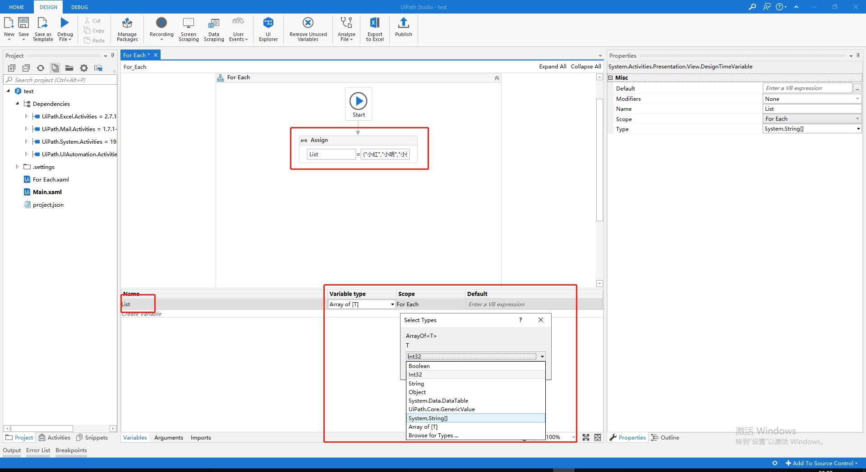Open the Activities panel tab

[x=55, y=437]
